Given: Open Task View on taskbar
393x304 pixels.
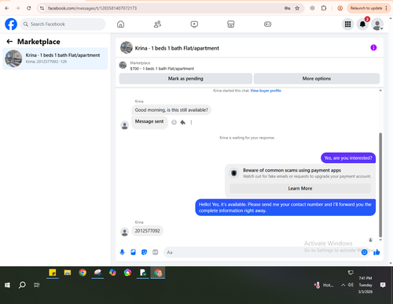Looking at the screenshot, I should point(37,285).
